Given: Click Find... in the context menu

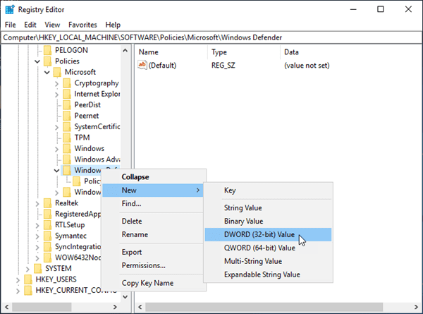Looking at the screenshot, I should [x=153, y=204].
